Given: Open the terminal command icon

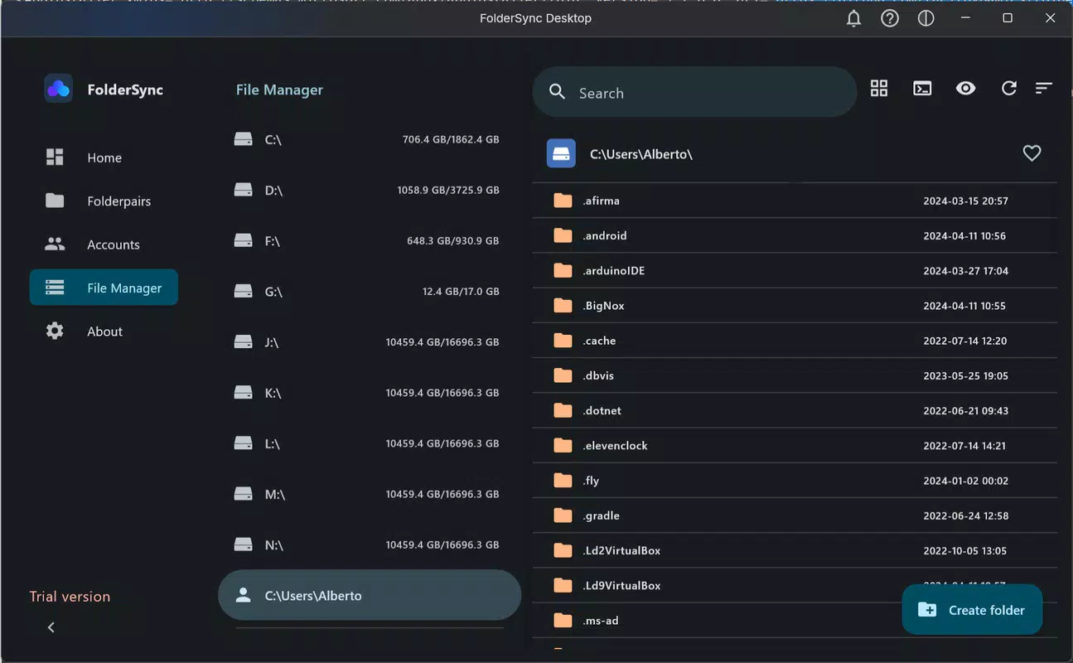Looking at the screenshot, I should [x=922, y=88].
